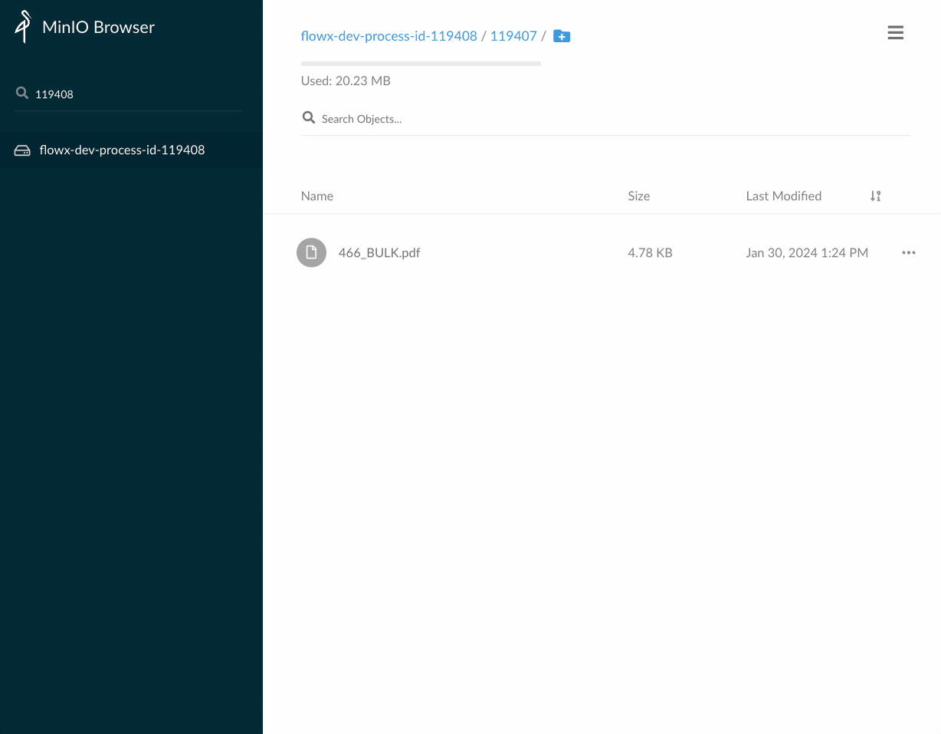Sort by the Name column header

click(317, 196)
